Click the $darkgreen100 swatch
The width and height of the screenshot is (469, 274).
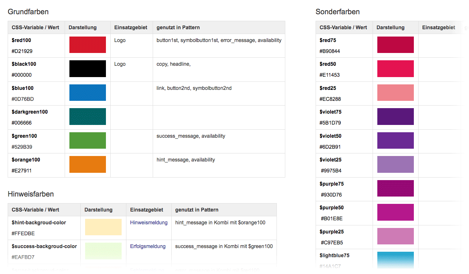click(88, 117)
